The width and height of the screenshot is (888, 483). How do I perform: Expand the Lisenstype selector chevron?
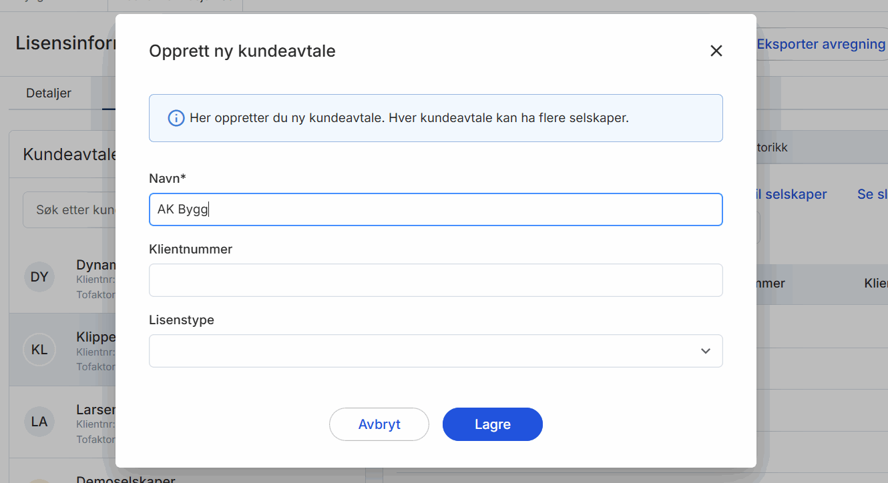point(705,350)
